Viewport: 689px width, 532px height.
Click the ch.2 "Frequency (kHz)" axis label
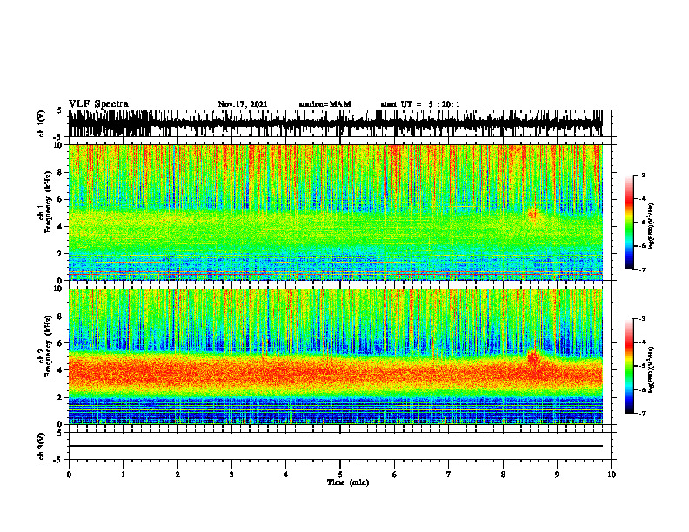49,346
